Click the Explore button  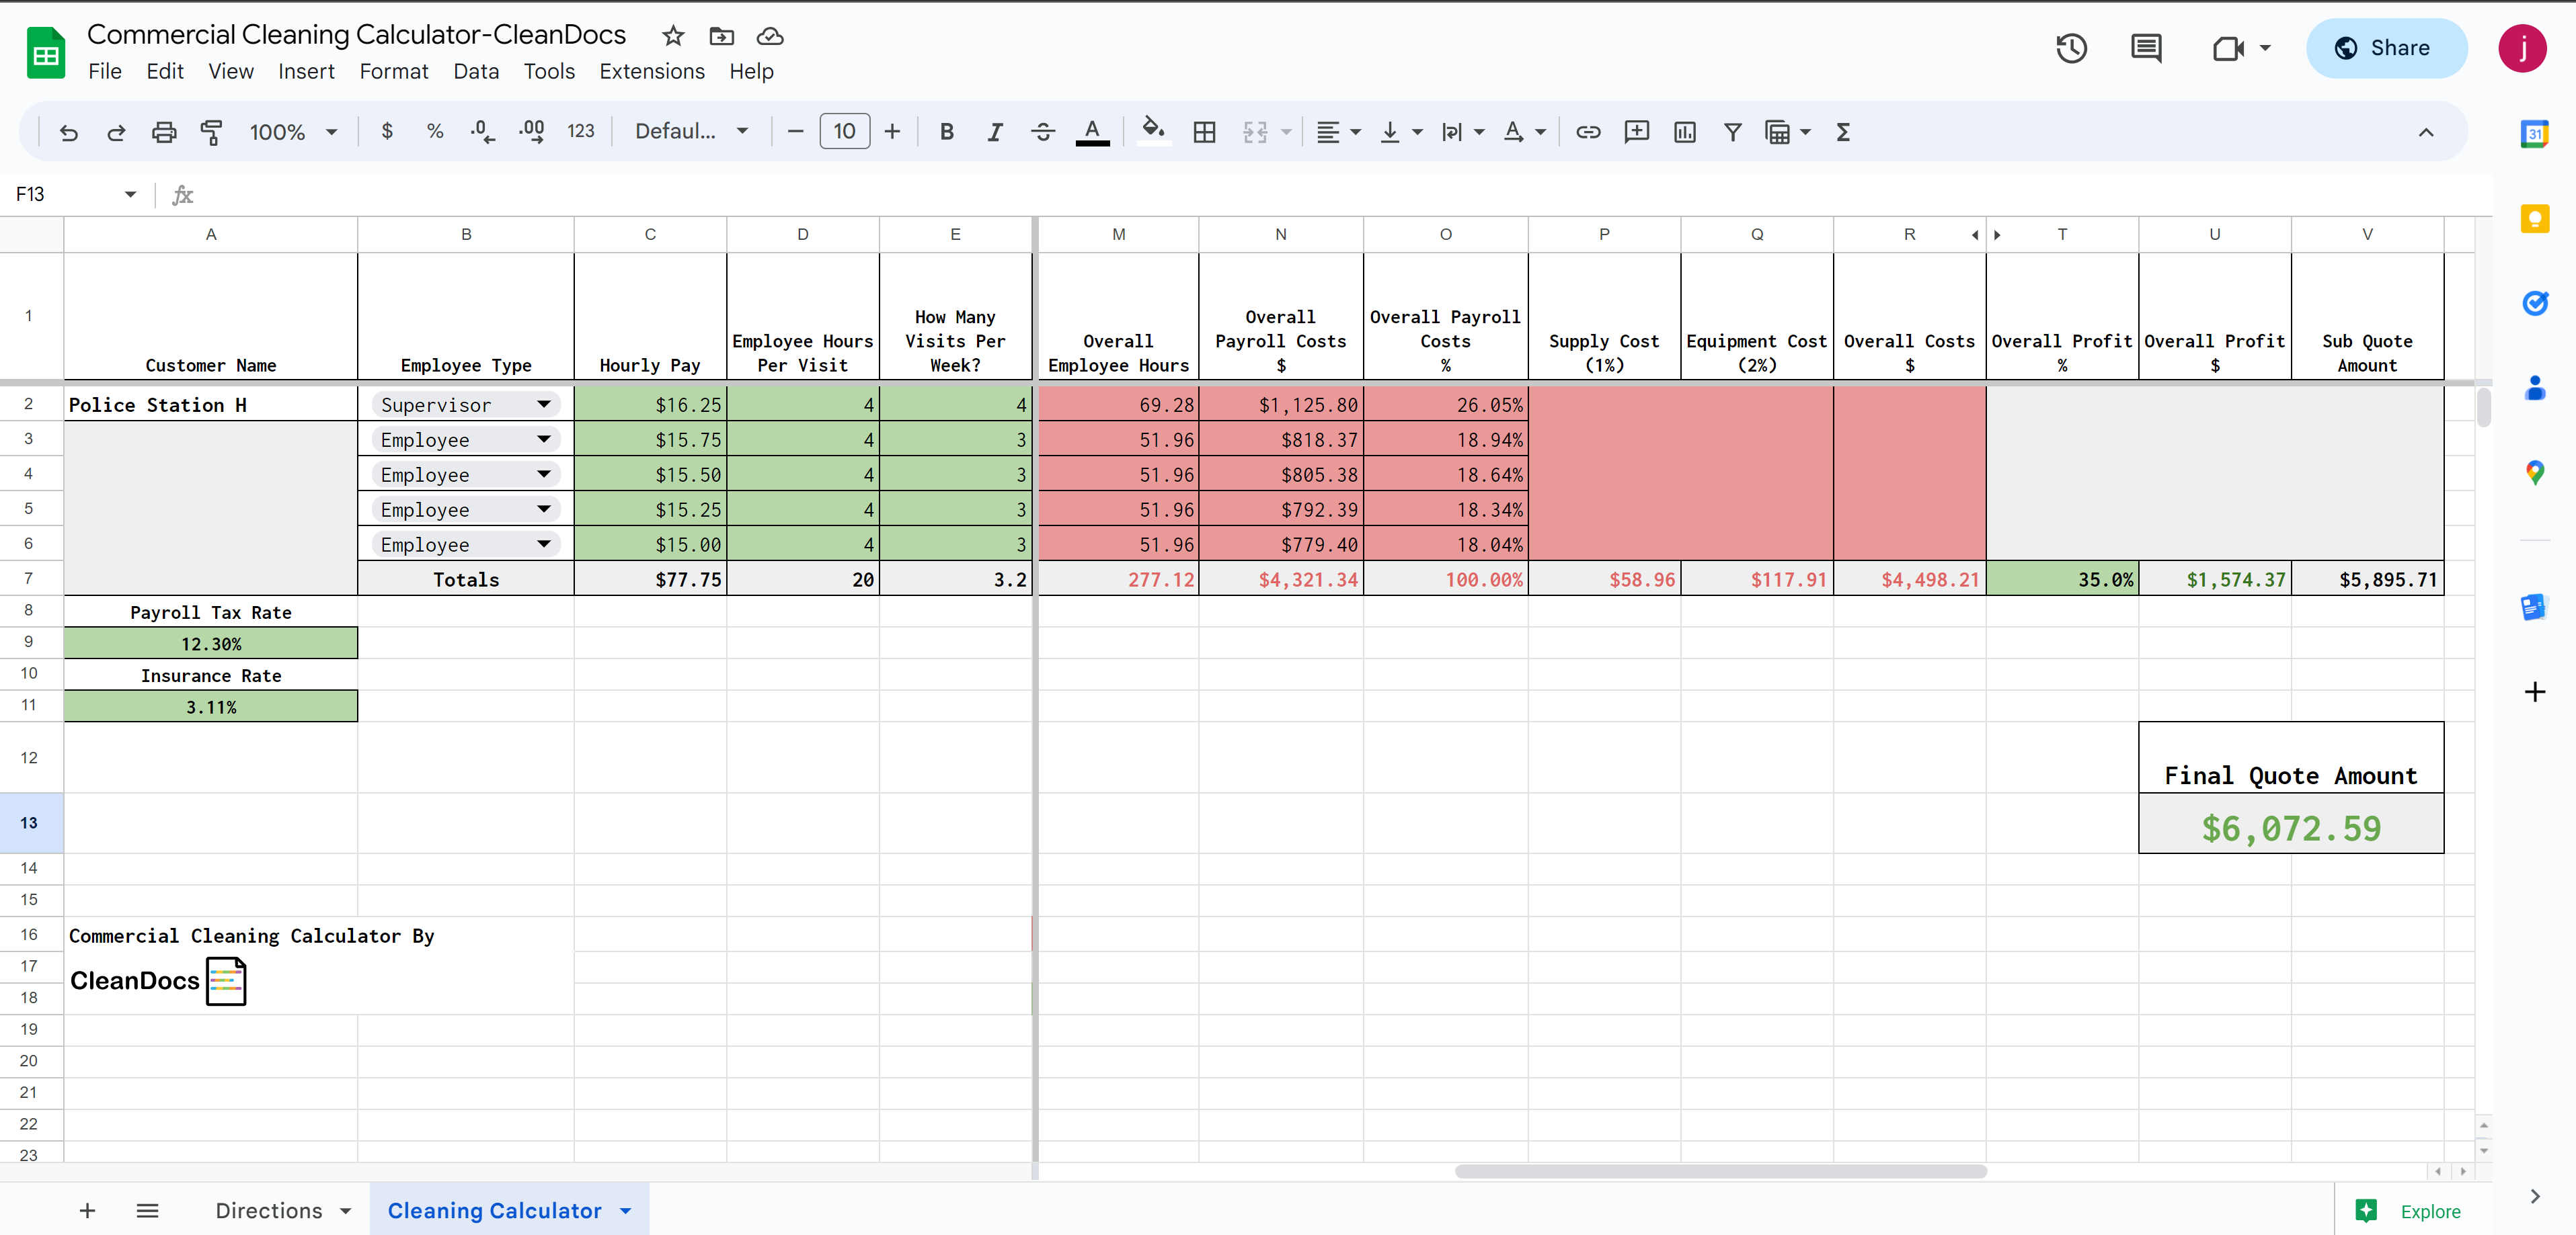(2410, 1211)
